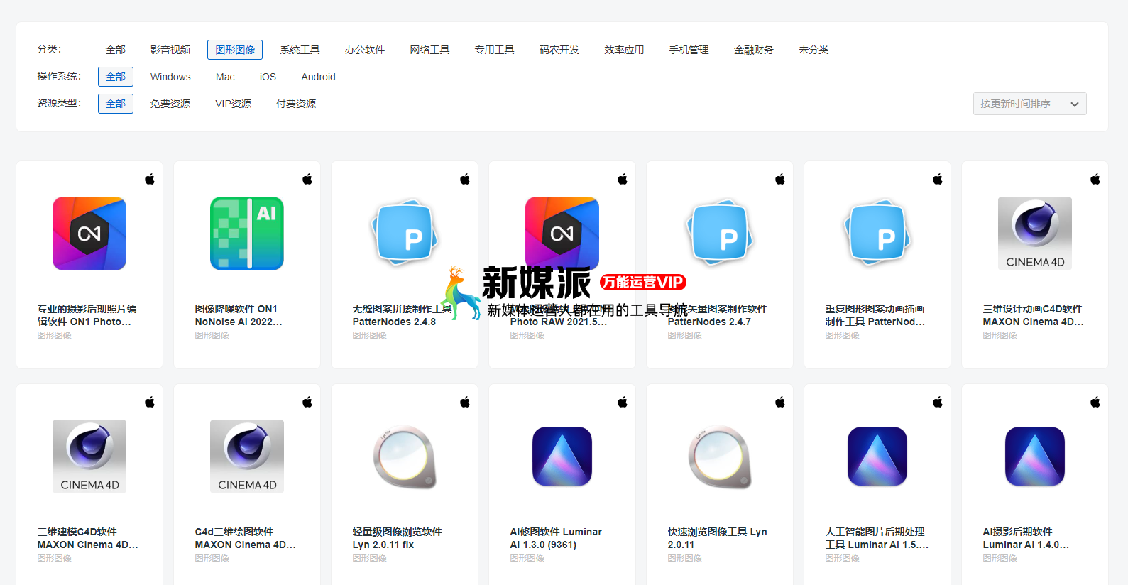Open the 按更新时间排序 sort dropdown
The height and width of the screenshot is (585, 1128).
1029,104
